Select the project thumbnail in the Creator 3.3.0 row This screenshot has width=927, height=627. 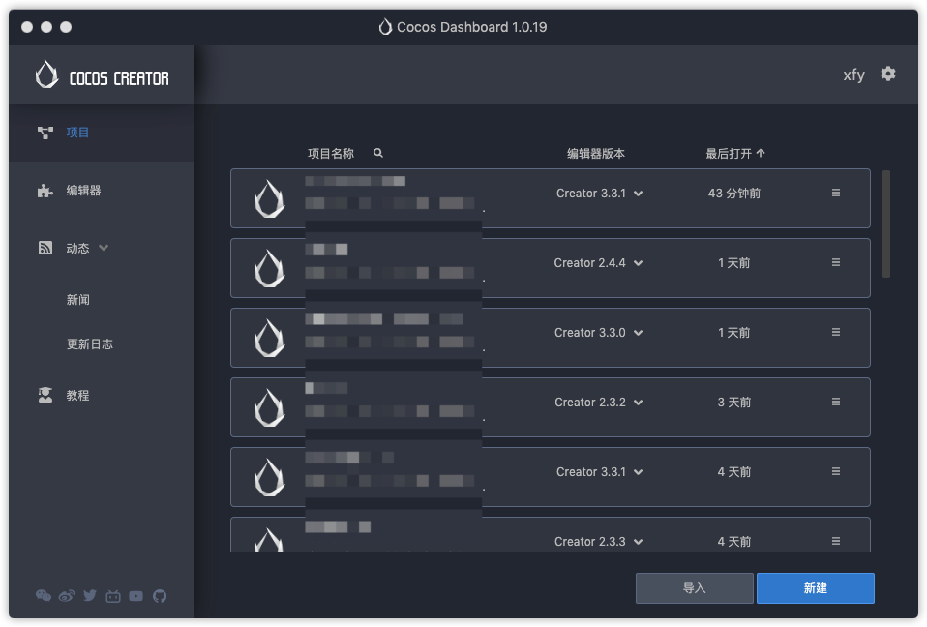pos(270,338)
